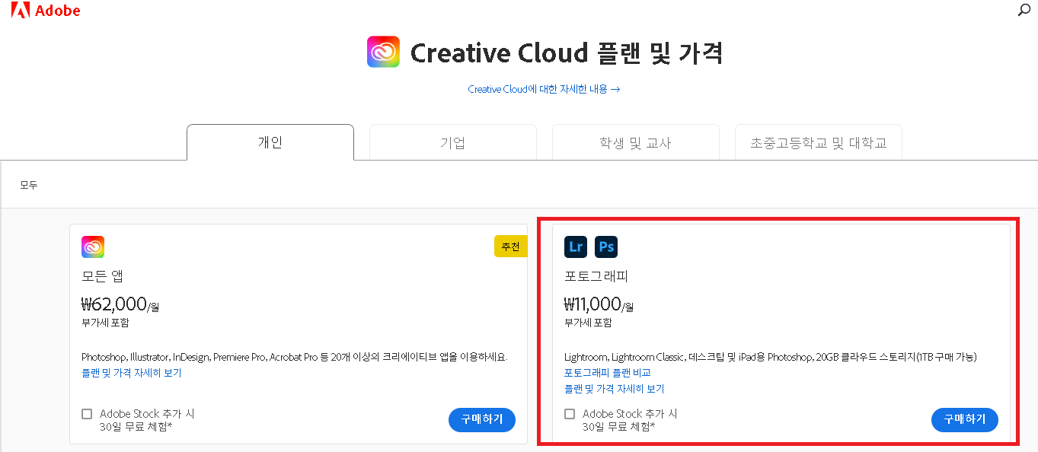
Task: Click 부가세 포함 under ₩11,000
Action: pyautogui.click(x=588, y=323)
